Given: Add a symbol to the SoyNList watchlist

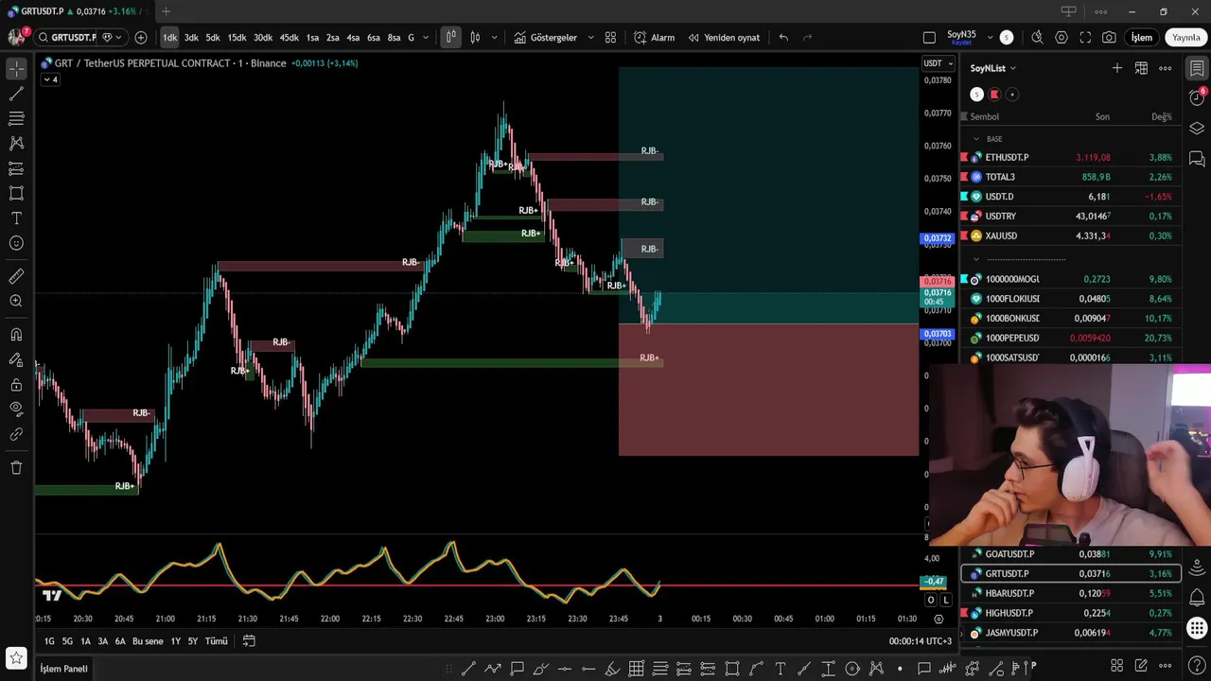Looking at the screenshot, I should (1117, 68).
